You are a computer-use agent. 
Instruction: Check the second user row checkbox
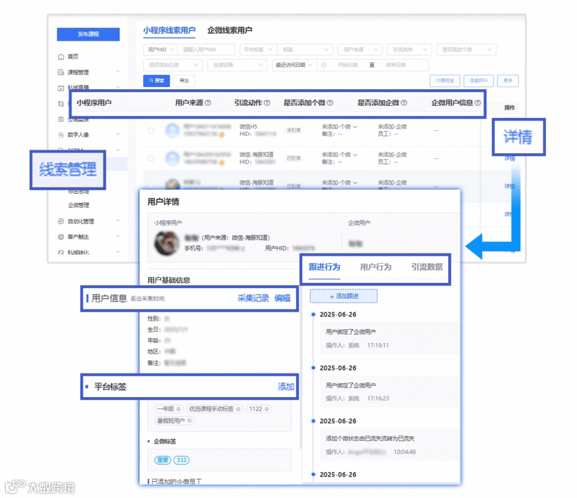[x=150, y=159]
